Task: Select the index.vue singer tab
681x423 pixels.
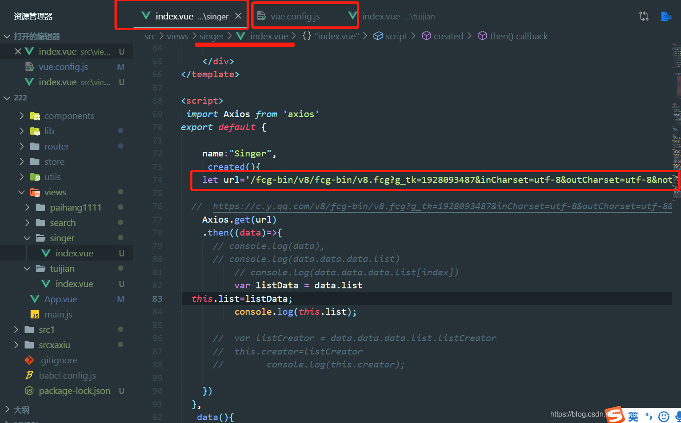Action: 192,16
